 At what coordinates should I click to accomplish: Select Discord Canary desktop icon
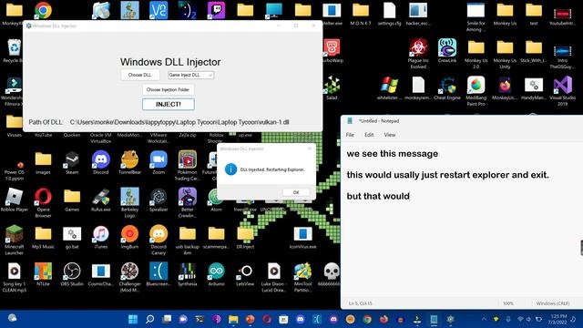click(159, 240)
